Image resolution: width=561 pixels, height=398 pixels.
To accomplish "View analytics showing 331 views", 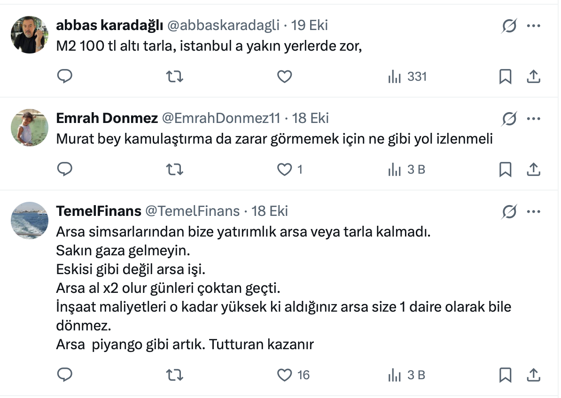I will point(407,77).
